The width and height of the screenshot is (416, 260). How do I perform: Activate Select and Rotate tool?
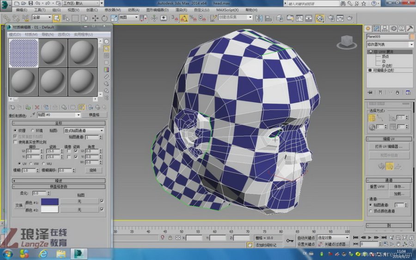point(104,18)
